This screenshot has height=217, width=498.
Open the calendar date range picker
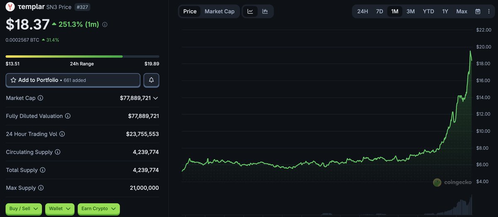click(478, 11)
